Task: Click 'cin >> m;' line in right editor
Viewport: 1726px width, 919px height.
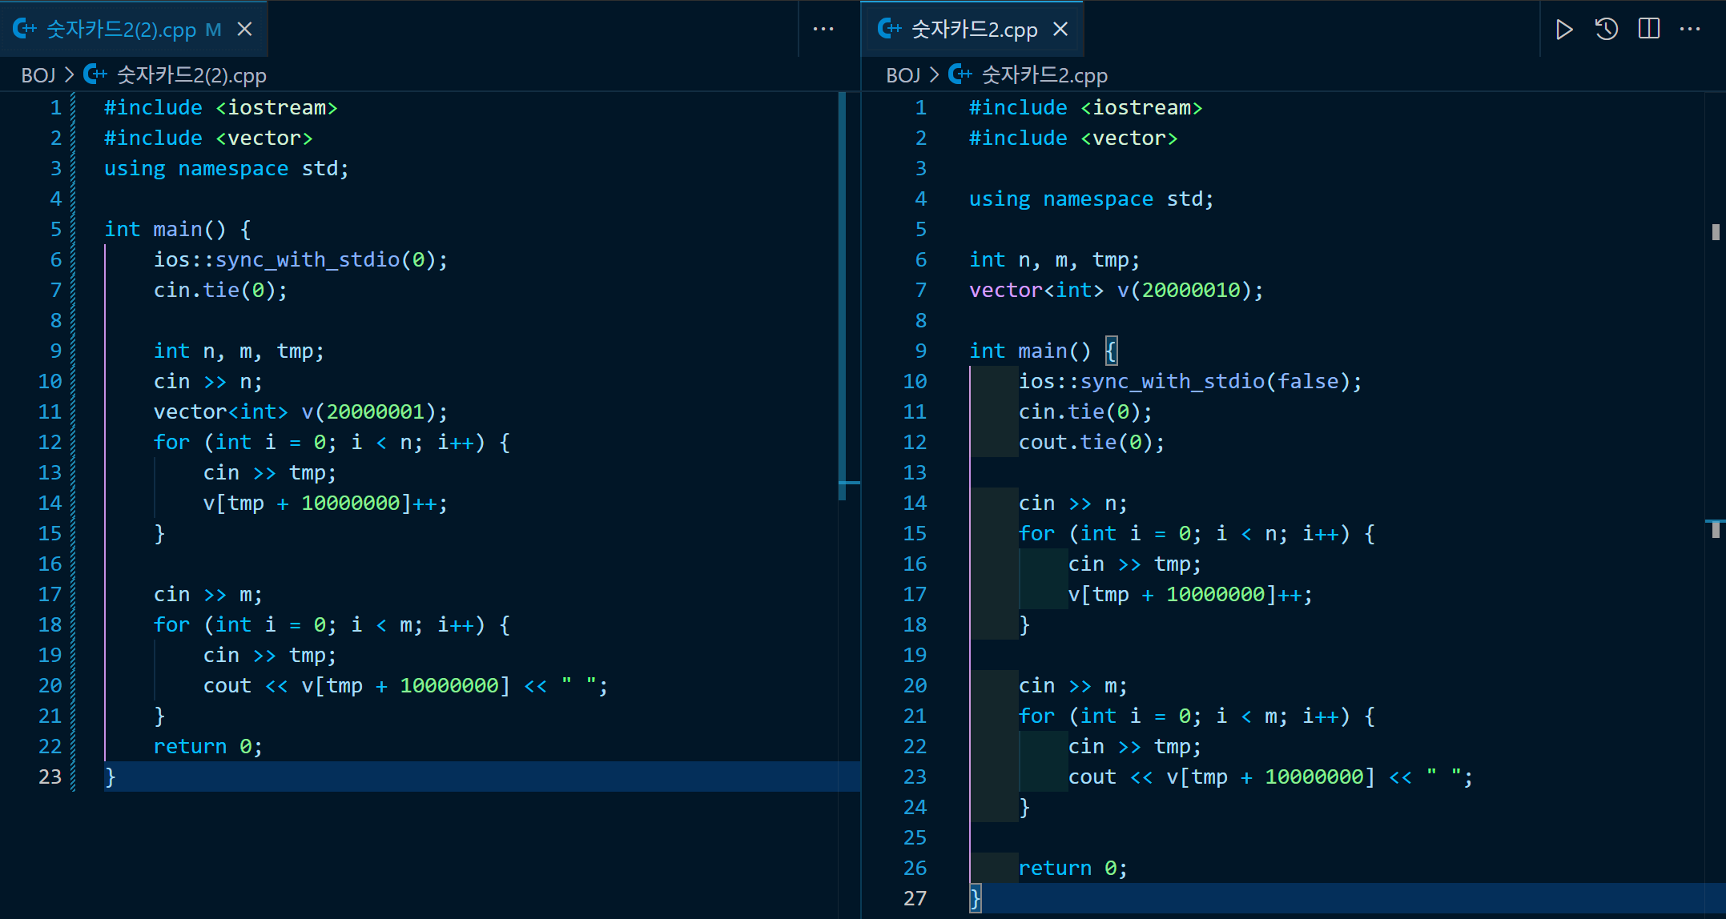Action: click(1073, 686)
